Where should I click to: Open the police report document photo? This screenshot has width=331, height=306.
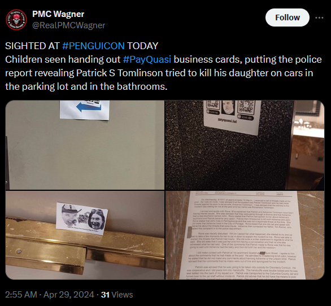coord(245,235)
